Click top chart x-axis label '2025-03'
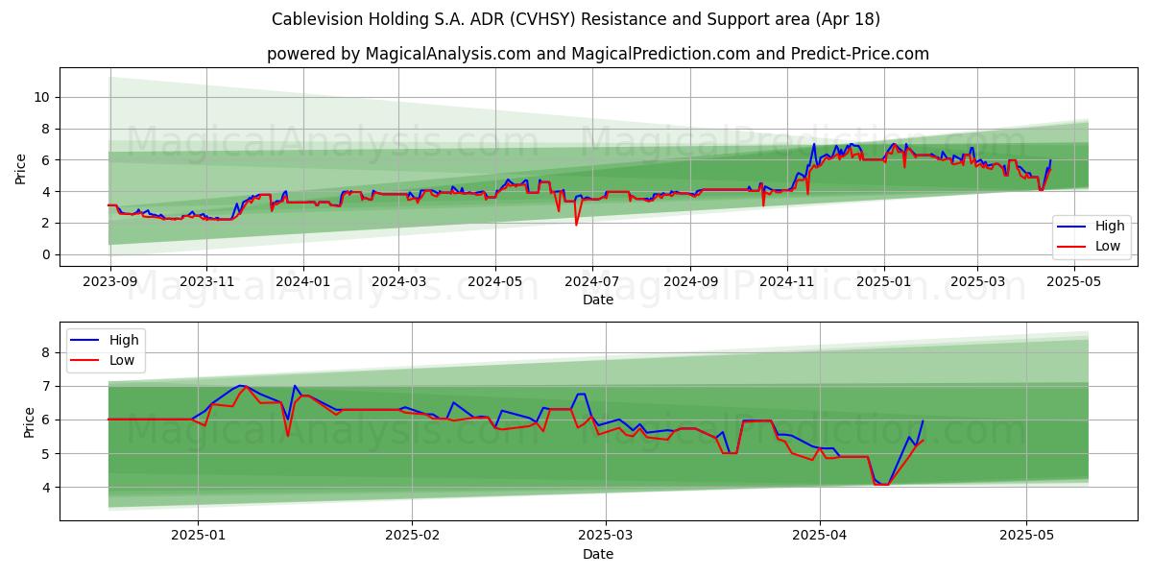The image size is (1152, 576). coord(977,282)
